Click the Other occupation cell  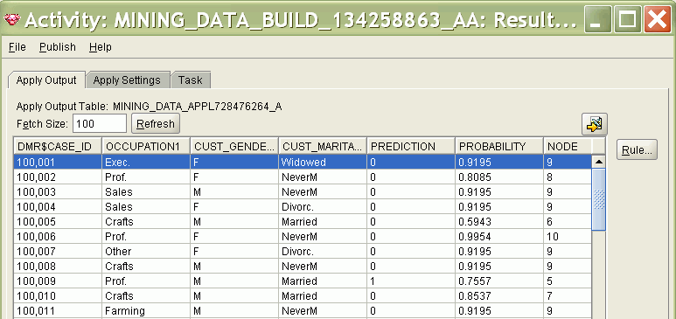coord(146,252)
